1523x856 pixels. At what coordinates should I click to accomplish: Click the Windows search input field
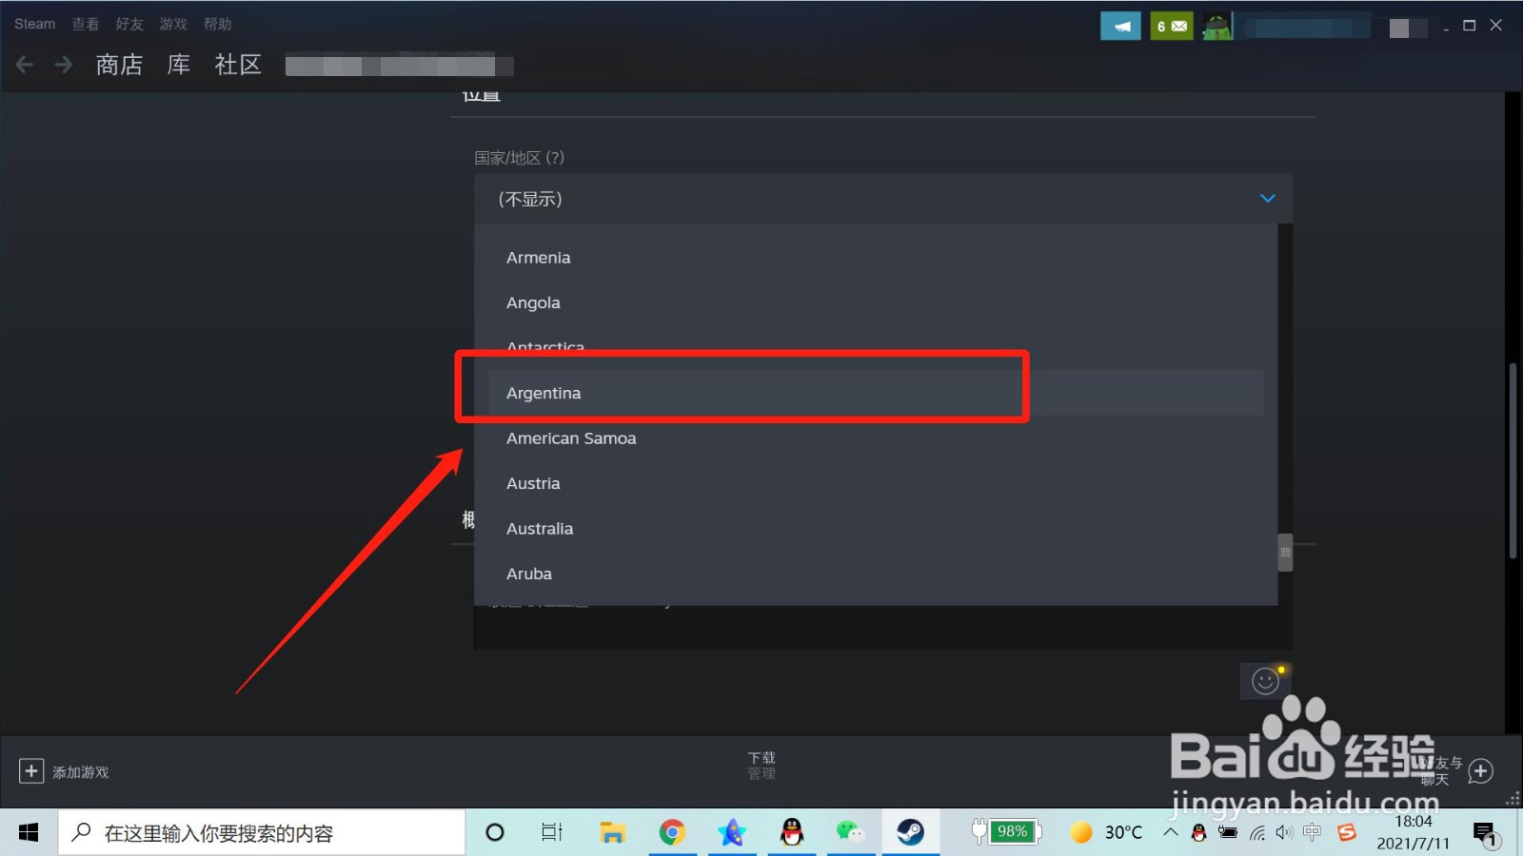point(257,832)
